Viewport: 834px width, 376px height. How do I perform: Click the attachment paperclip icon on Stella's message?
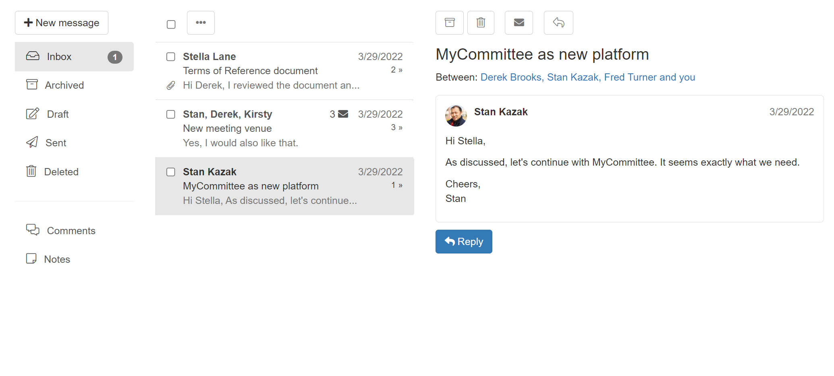pos(171,85)
